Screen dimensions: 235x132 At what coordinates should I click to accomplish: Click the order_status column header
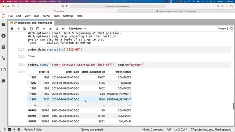tap(123, 72)
